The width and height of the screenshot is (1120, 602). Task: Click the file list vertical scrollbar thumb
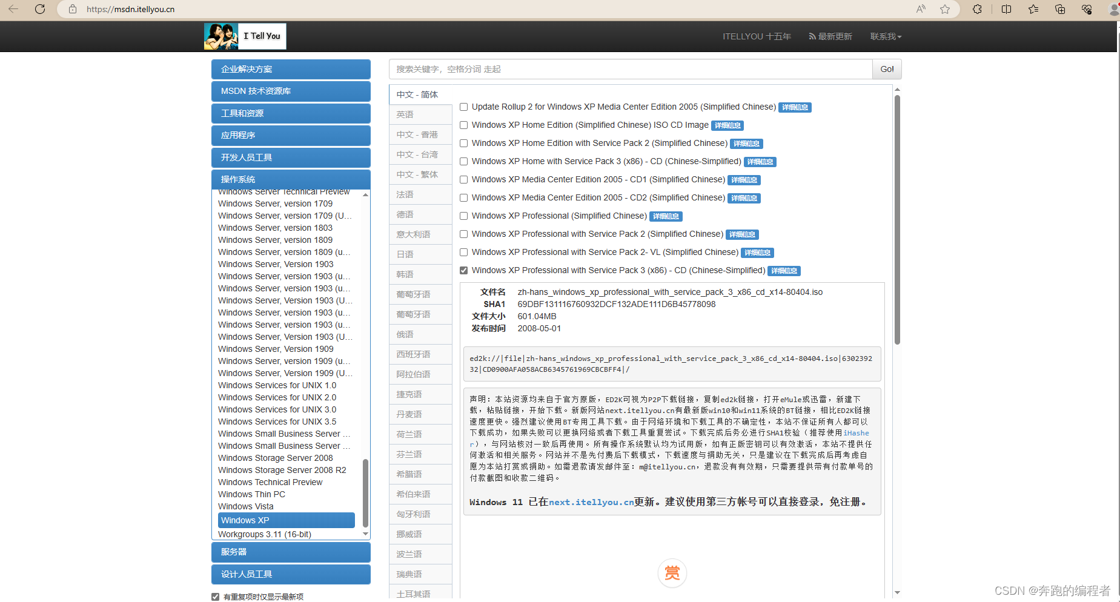[897, 219]
